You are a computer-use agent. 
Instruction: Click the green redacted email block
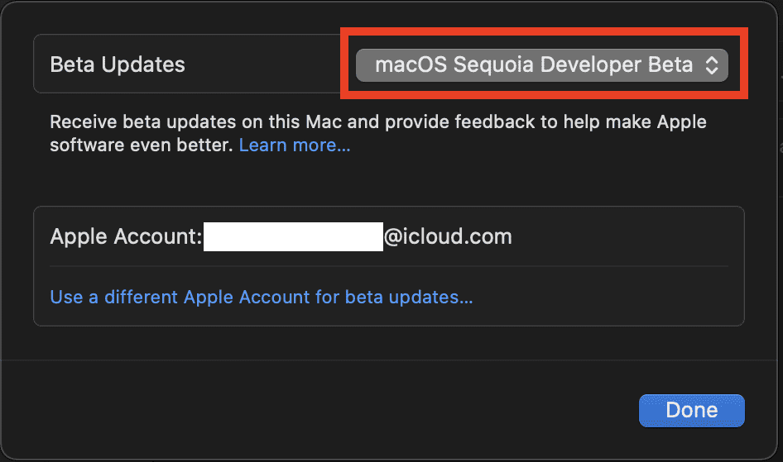tap(293, 237)
